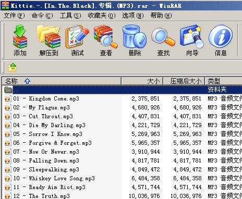242x199 pixels.
Task: Click the file icon of 07 - Now Or Never.mp3
Action: (7, 152)
